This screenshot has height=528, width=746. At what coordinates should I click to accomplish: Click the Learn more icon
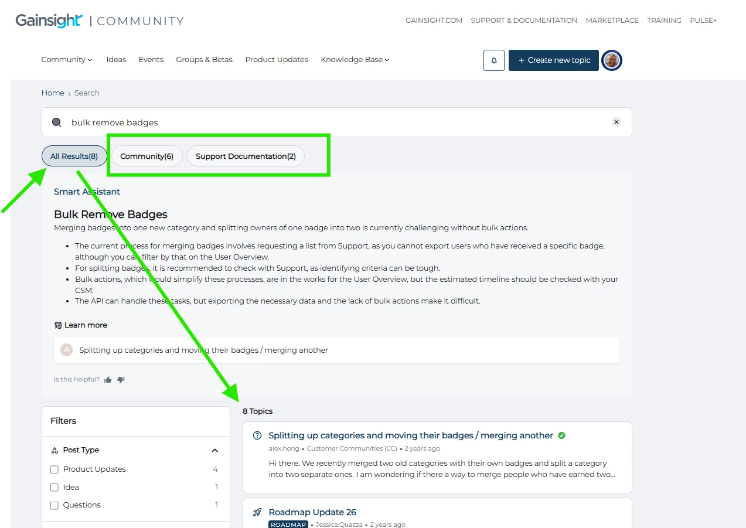click(x=58, y=325)
